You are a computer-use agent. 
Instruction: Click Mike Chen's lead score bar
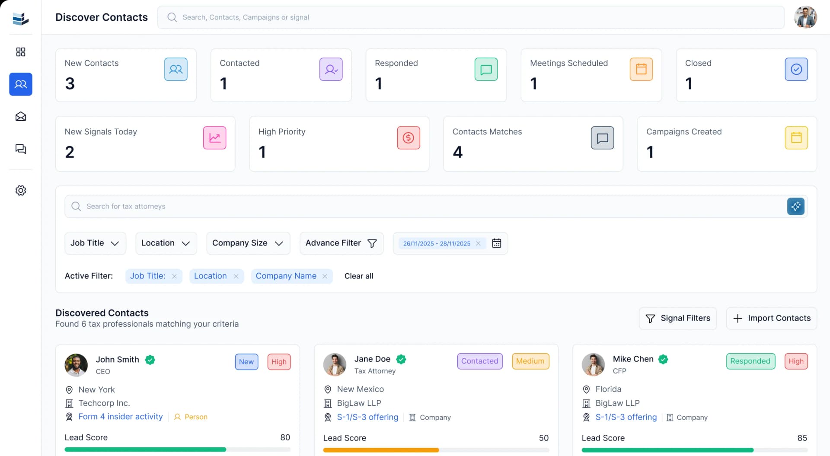[x=694, y=450]
